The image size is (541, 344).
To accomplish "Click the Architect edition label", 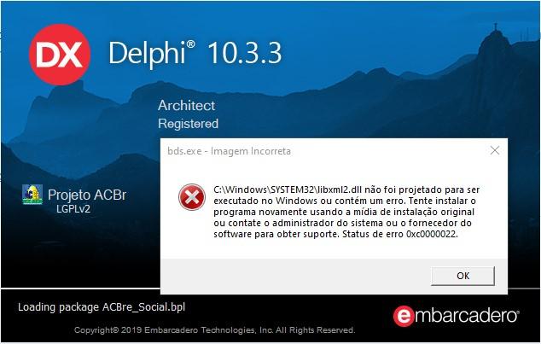I will point(186,106).
